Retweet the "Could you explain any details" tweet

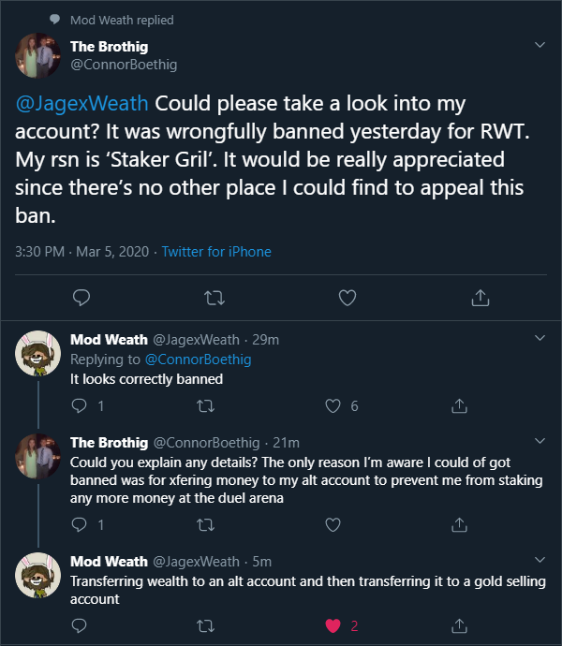[x=205, y=524]
